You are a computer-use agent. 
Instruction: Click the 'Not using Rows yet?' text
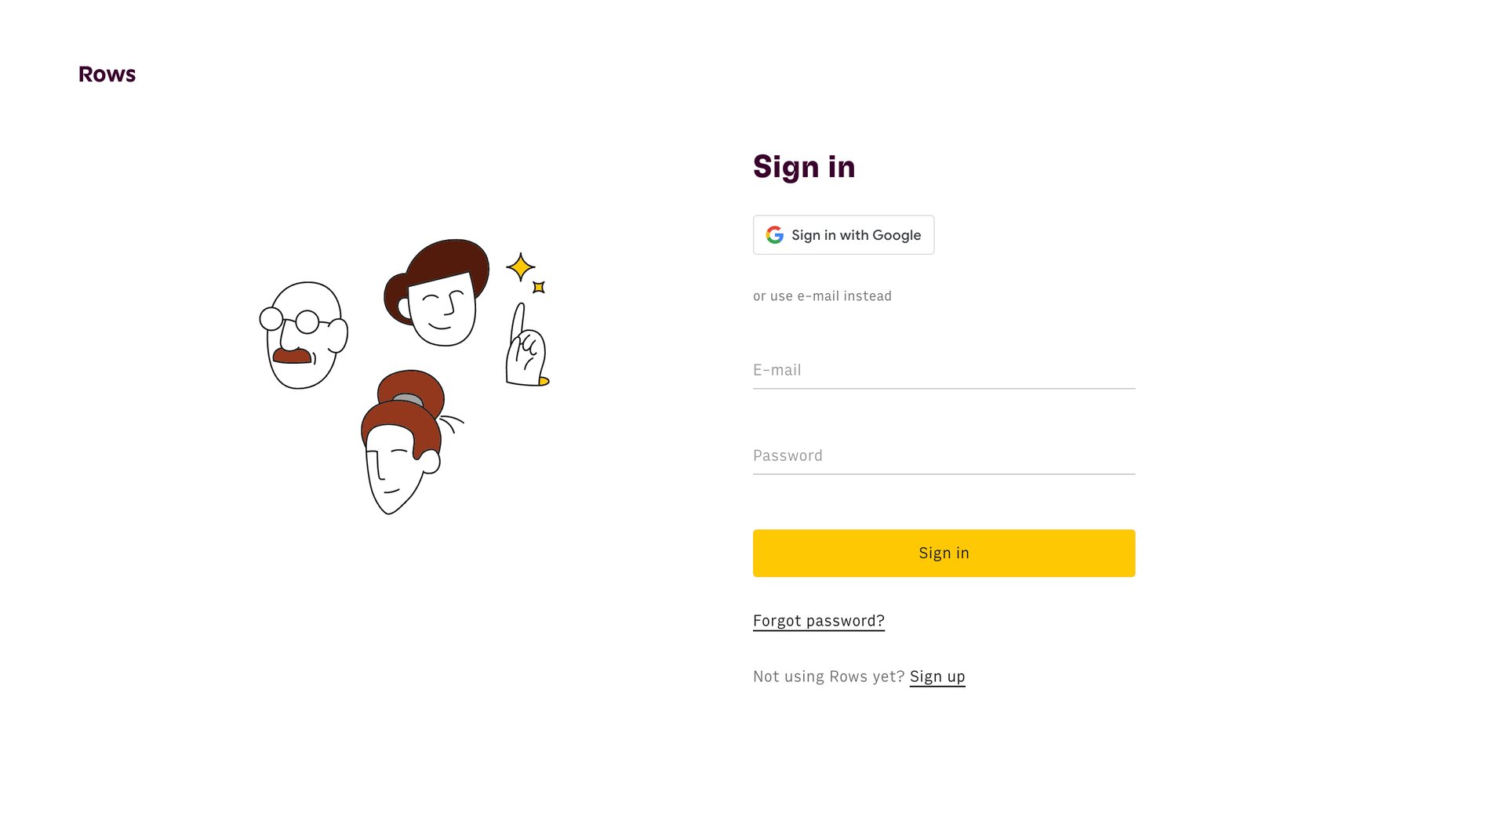point(828,676)
